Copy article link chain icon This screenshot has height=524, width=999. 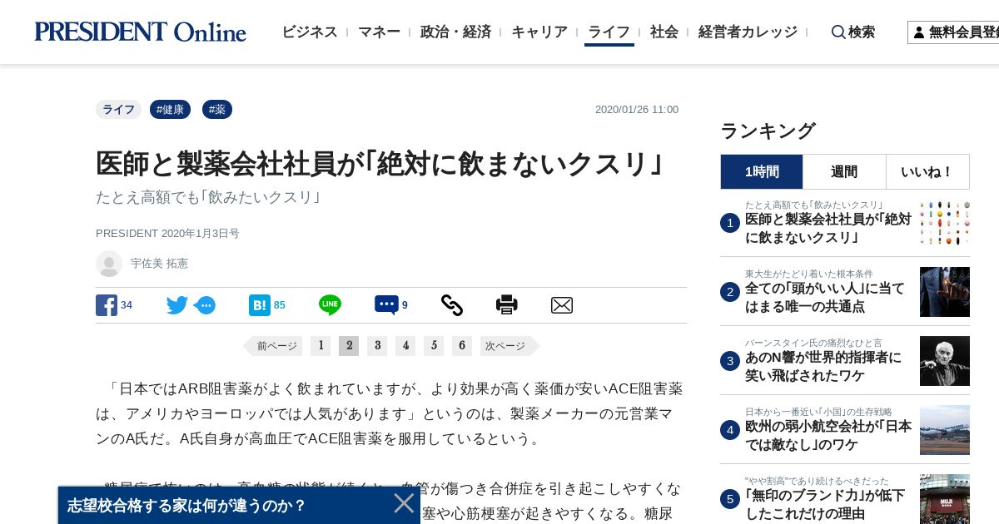point(451,305)
